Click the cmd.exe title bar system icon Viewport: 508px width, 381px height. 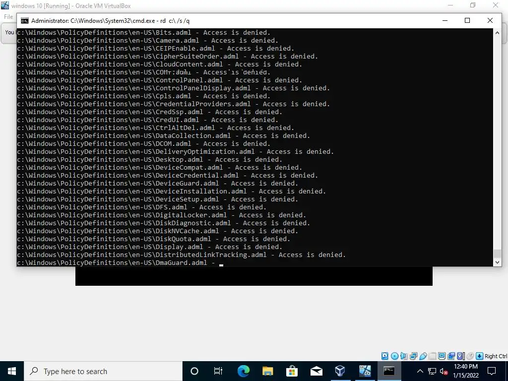point(25,21)
